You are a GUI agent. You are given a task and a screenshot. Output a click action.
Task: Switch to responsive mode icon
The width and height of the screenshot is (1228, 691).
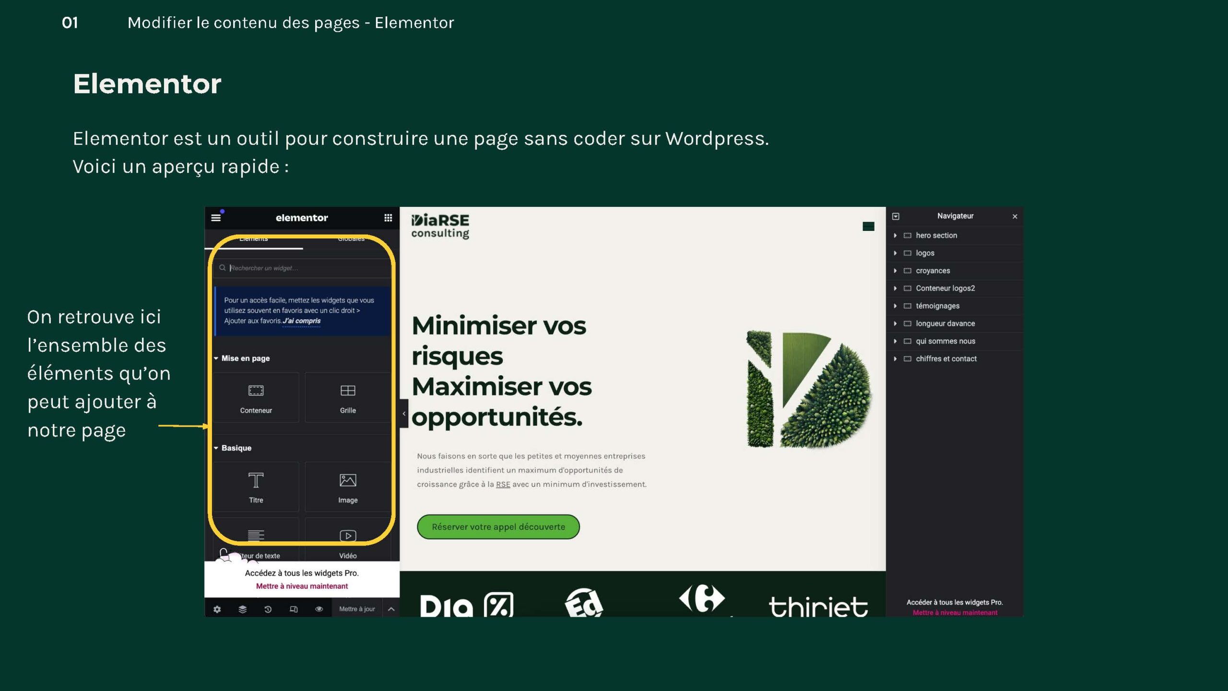[294, 609]
